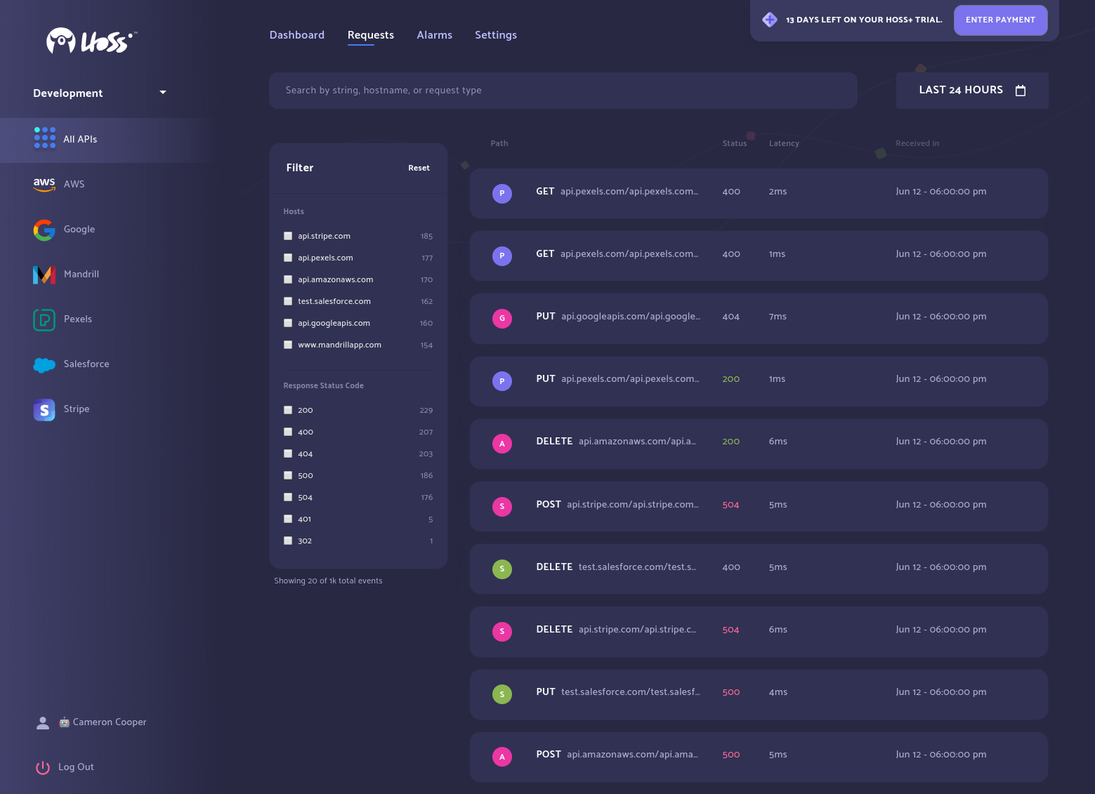Click the 404 status on googleapis row
Screen dimensions: 1095x794
[731, 317]
